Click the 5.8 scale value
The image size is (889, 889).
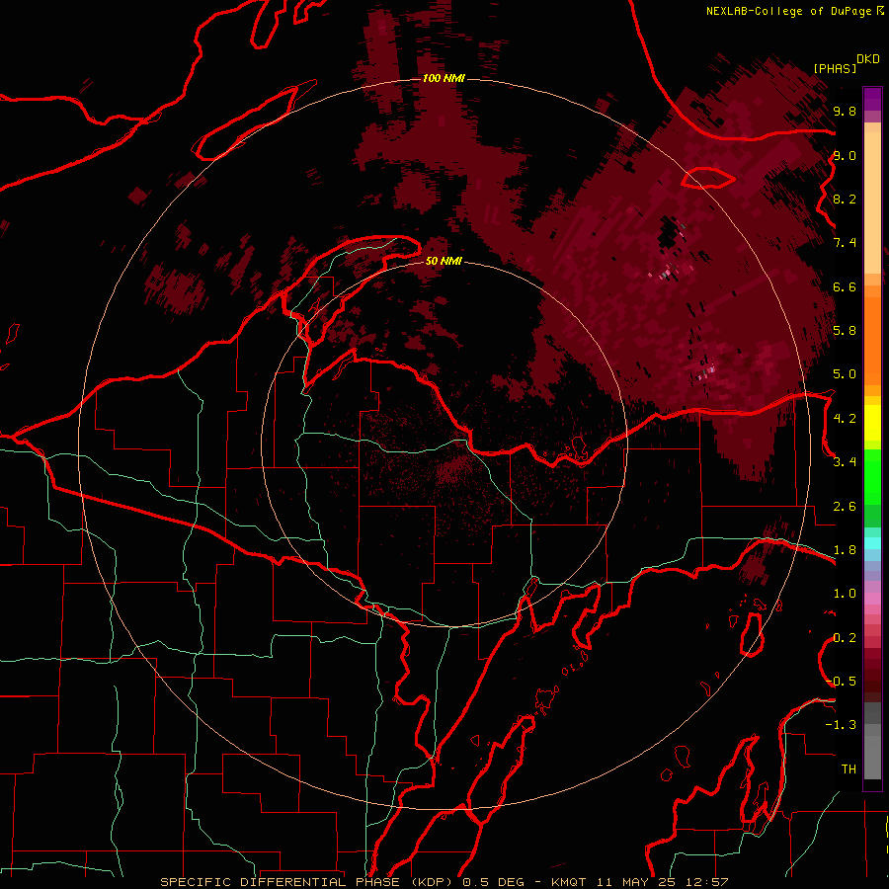point(845,331)
